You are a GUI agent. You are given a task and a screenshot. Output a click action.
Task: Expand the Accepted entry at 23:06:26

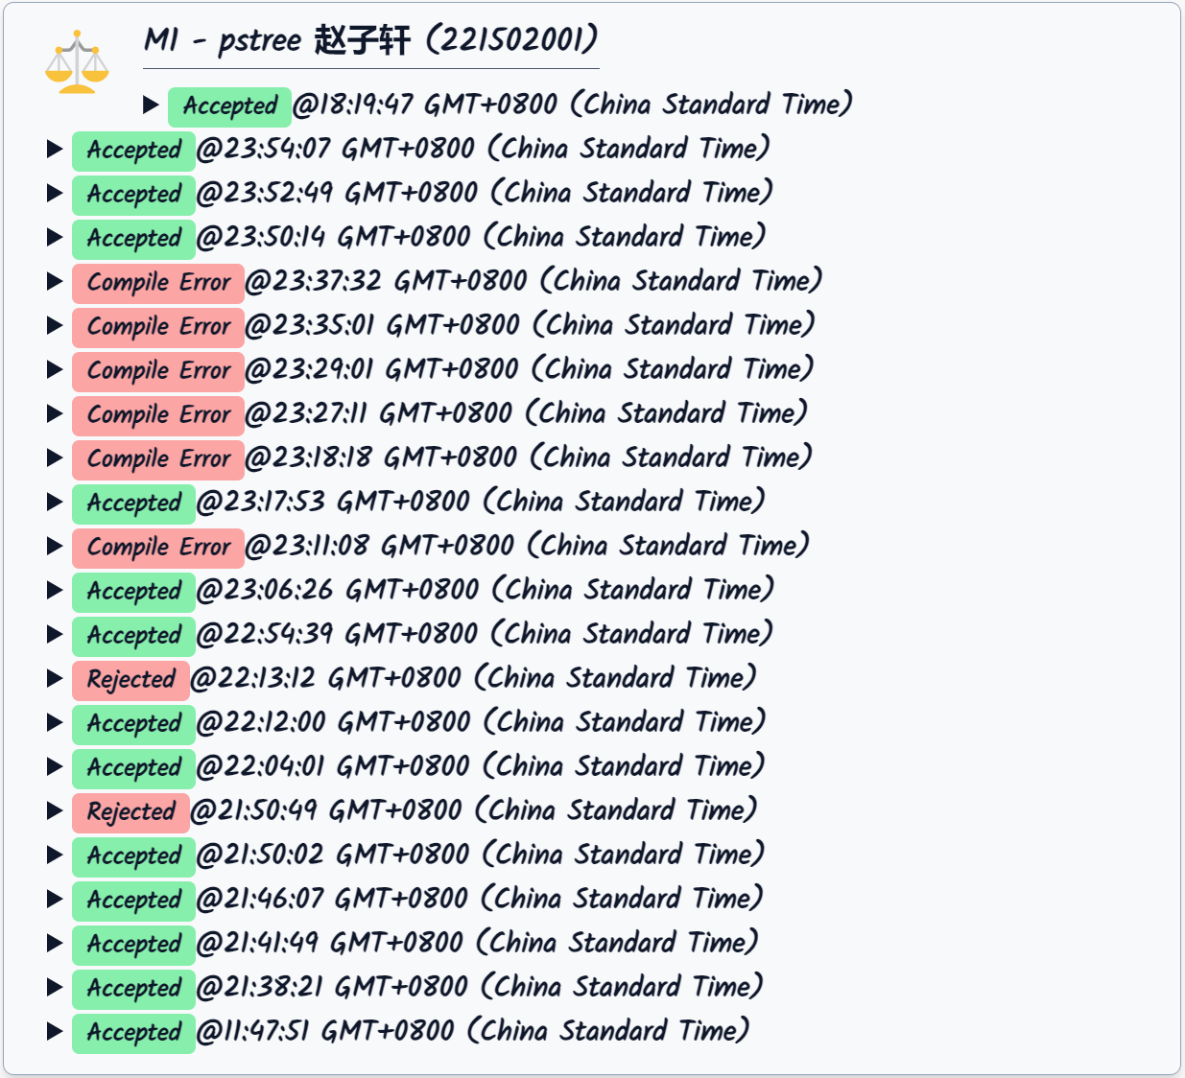(x=55, y=590)
